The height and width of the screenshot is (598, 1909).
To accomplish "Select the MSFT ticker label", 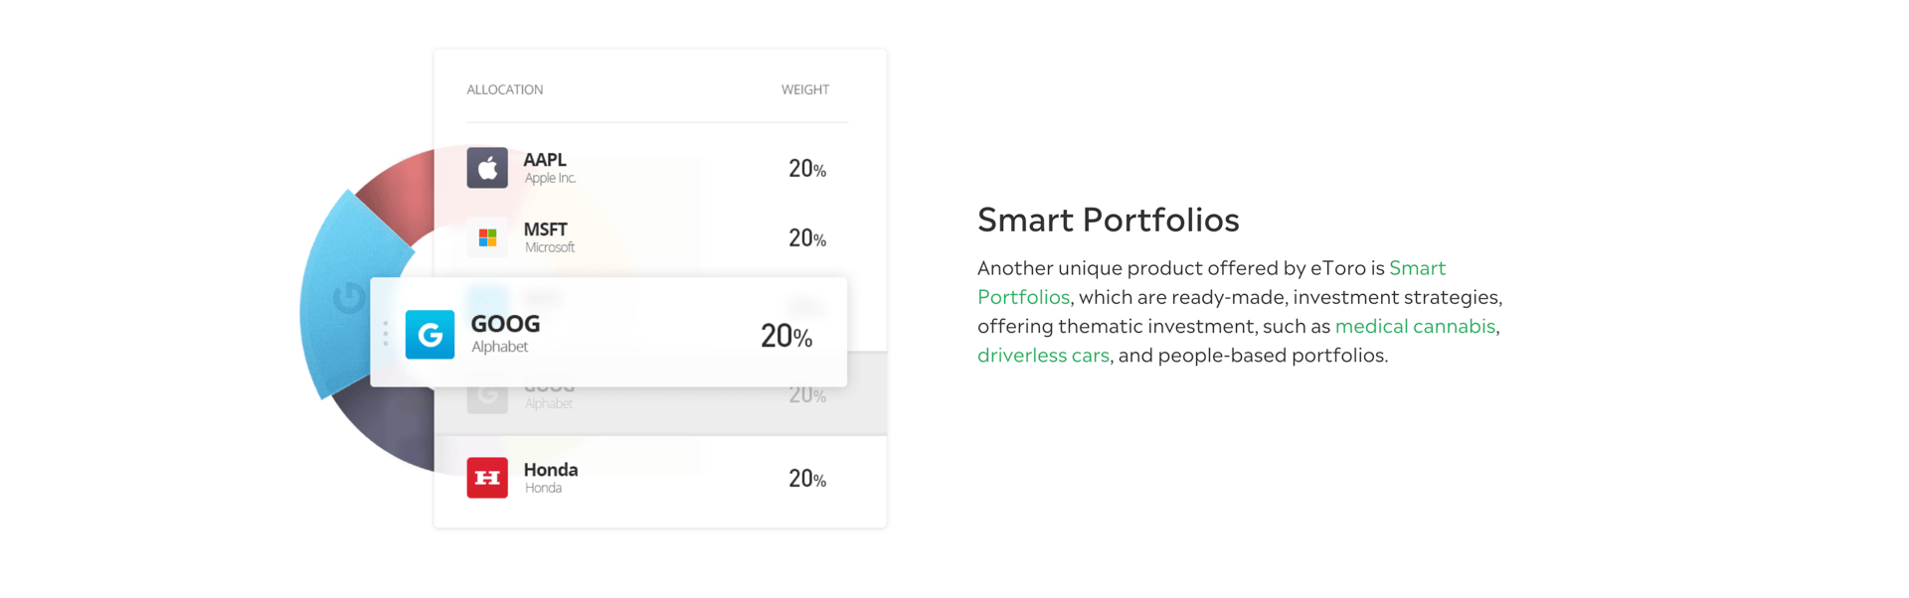I will point(546,229).
